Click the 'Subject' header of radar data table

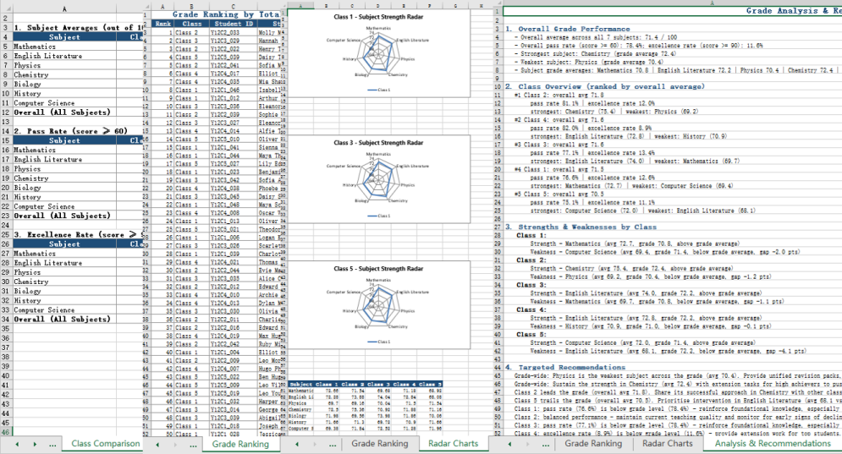(300, 384)
